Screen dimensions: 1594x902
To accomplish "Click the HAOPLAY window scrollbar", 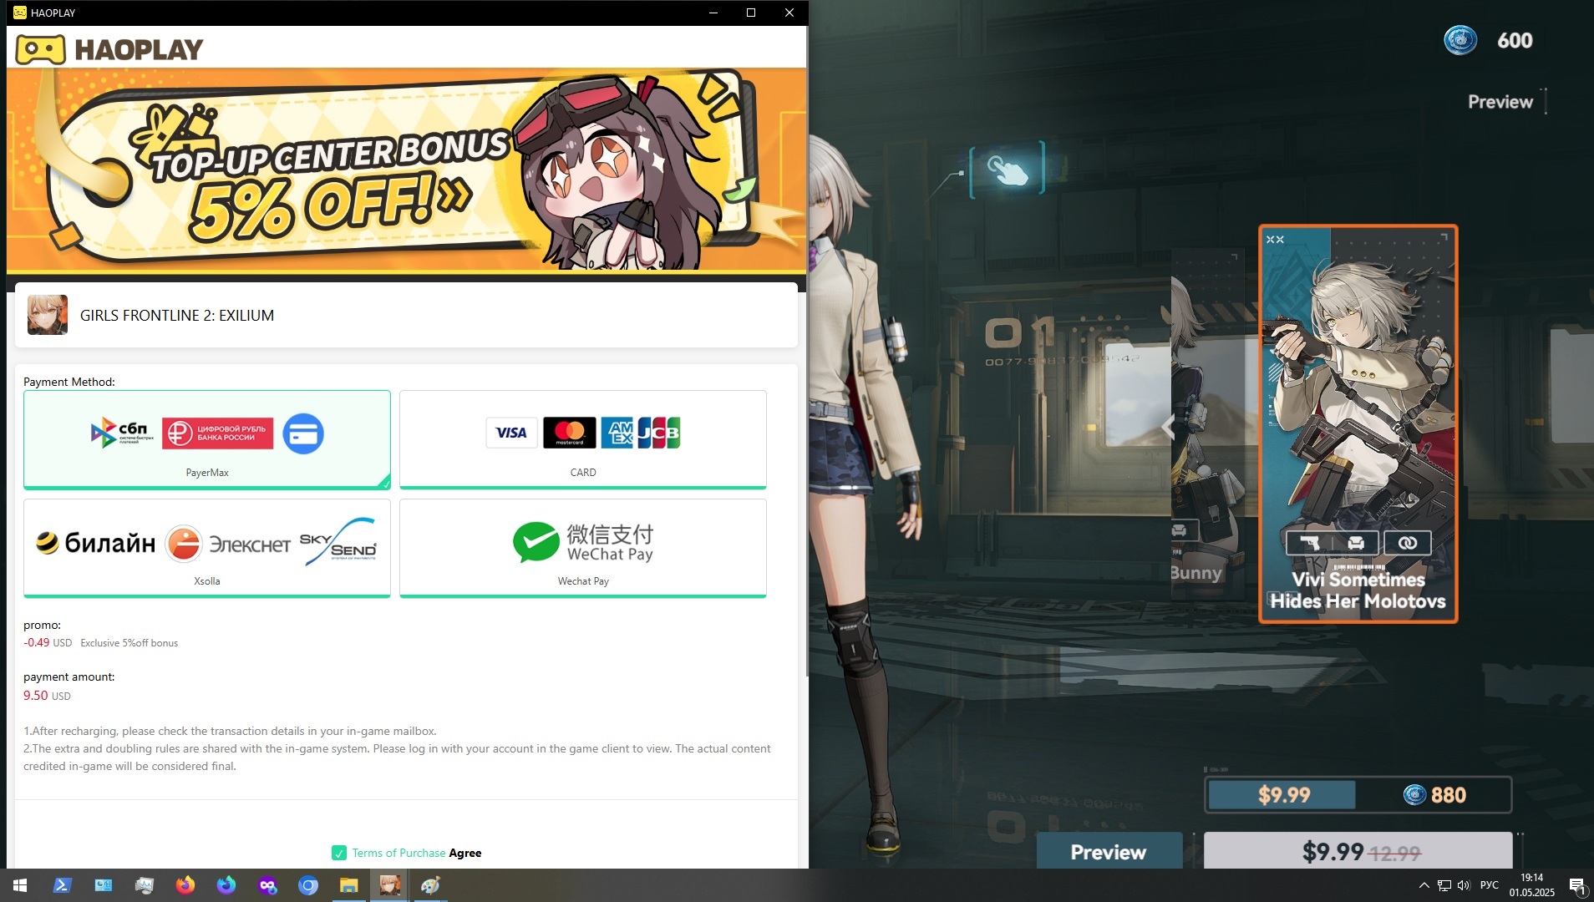I will (806, 351).
